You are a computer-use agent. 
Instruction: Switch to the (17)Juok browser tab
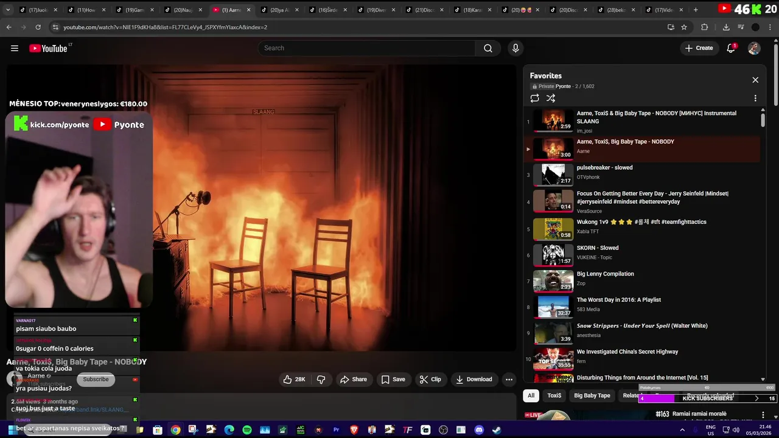point(38,10)
